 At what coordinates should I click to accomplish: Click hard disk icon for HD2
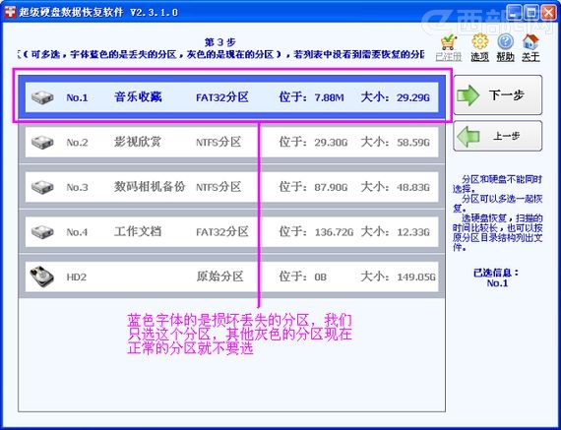tap(42, 276)
